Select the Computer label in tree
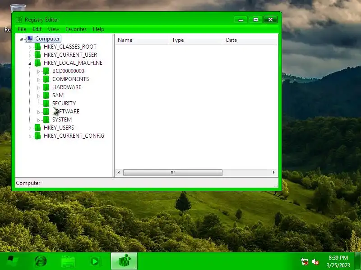Screen dimensions: 361x270 pos(47,39)
